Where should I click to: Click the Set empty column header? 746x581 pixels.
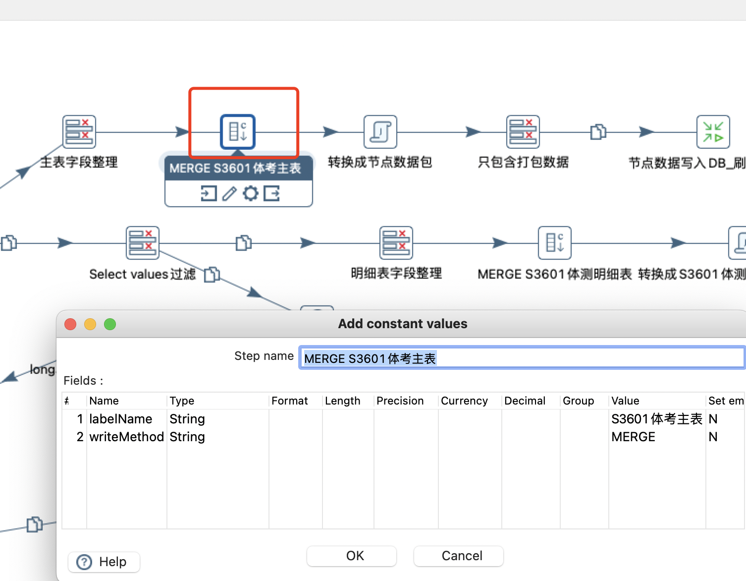click(726, 401)
